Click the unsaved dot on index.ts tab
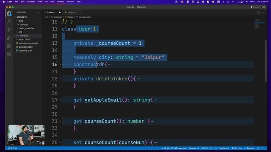 (60, 12)
